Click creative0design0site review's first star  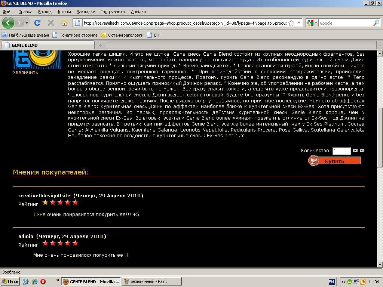pos(45,202)
